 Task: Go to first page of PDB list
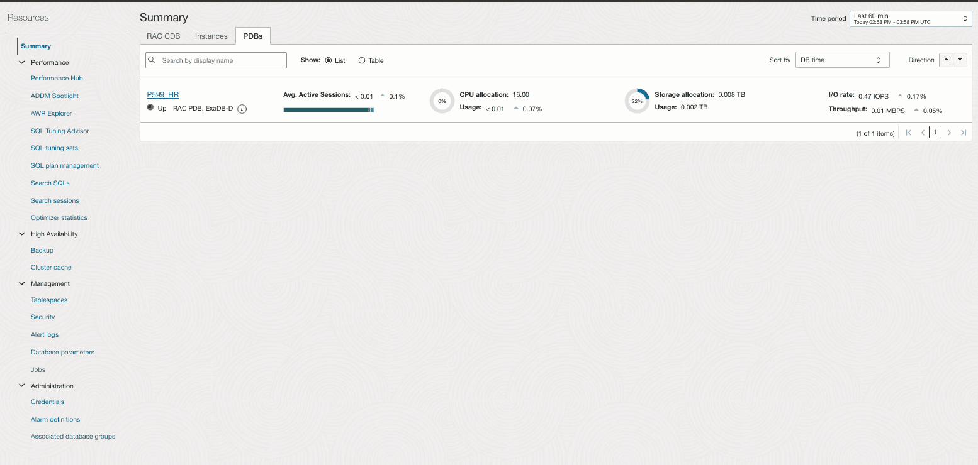909,133
